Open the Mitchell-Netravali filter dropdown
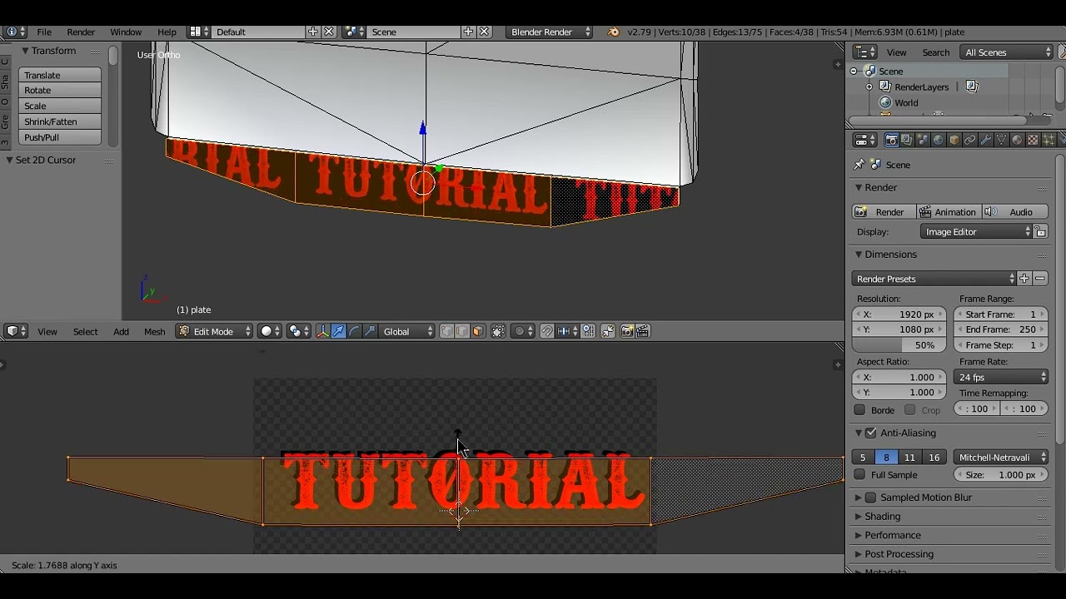Image resolution: width=1066 pixels, height=599 pixels. point(1000,458)
